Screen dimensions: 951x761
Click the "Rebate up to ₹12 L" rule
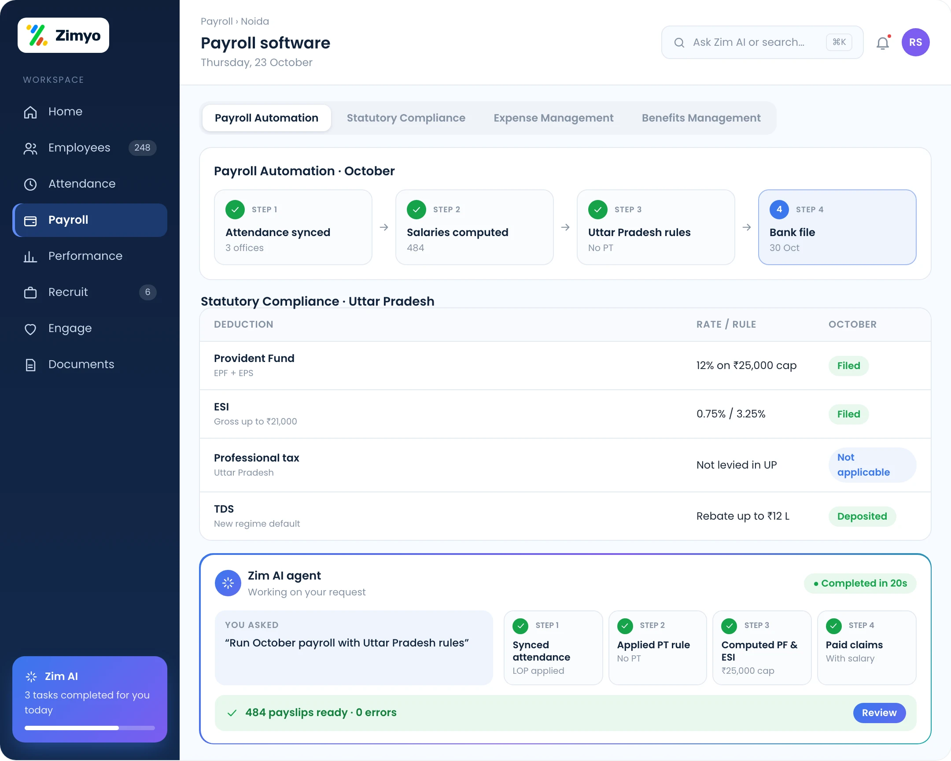click(x=743, y=517)
